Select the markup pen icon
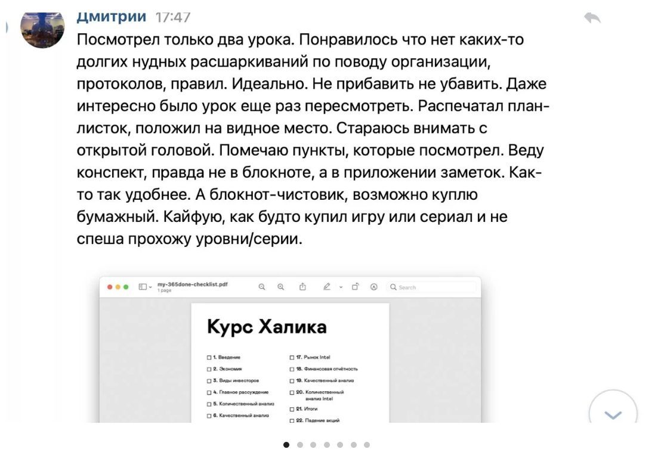The height and width of the screenshot is (452, 661). [327, 286]
